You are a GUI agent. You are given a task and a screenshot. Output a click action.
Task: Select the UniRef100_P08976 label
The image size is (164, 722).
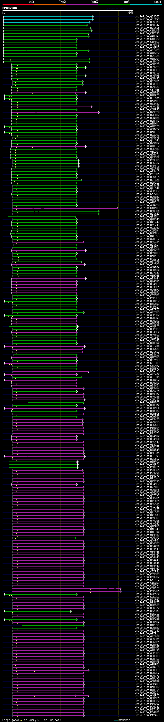(147, 467)
